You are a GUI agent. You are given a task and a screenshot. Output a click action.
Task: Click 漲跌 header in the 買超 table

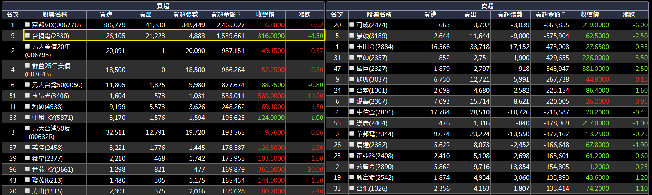tap(305, 14)
